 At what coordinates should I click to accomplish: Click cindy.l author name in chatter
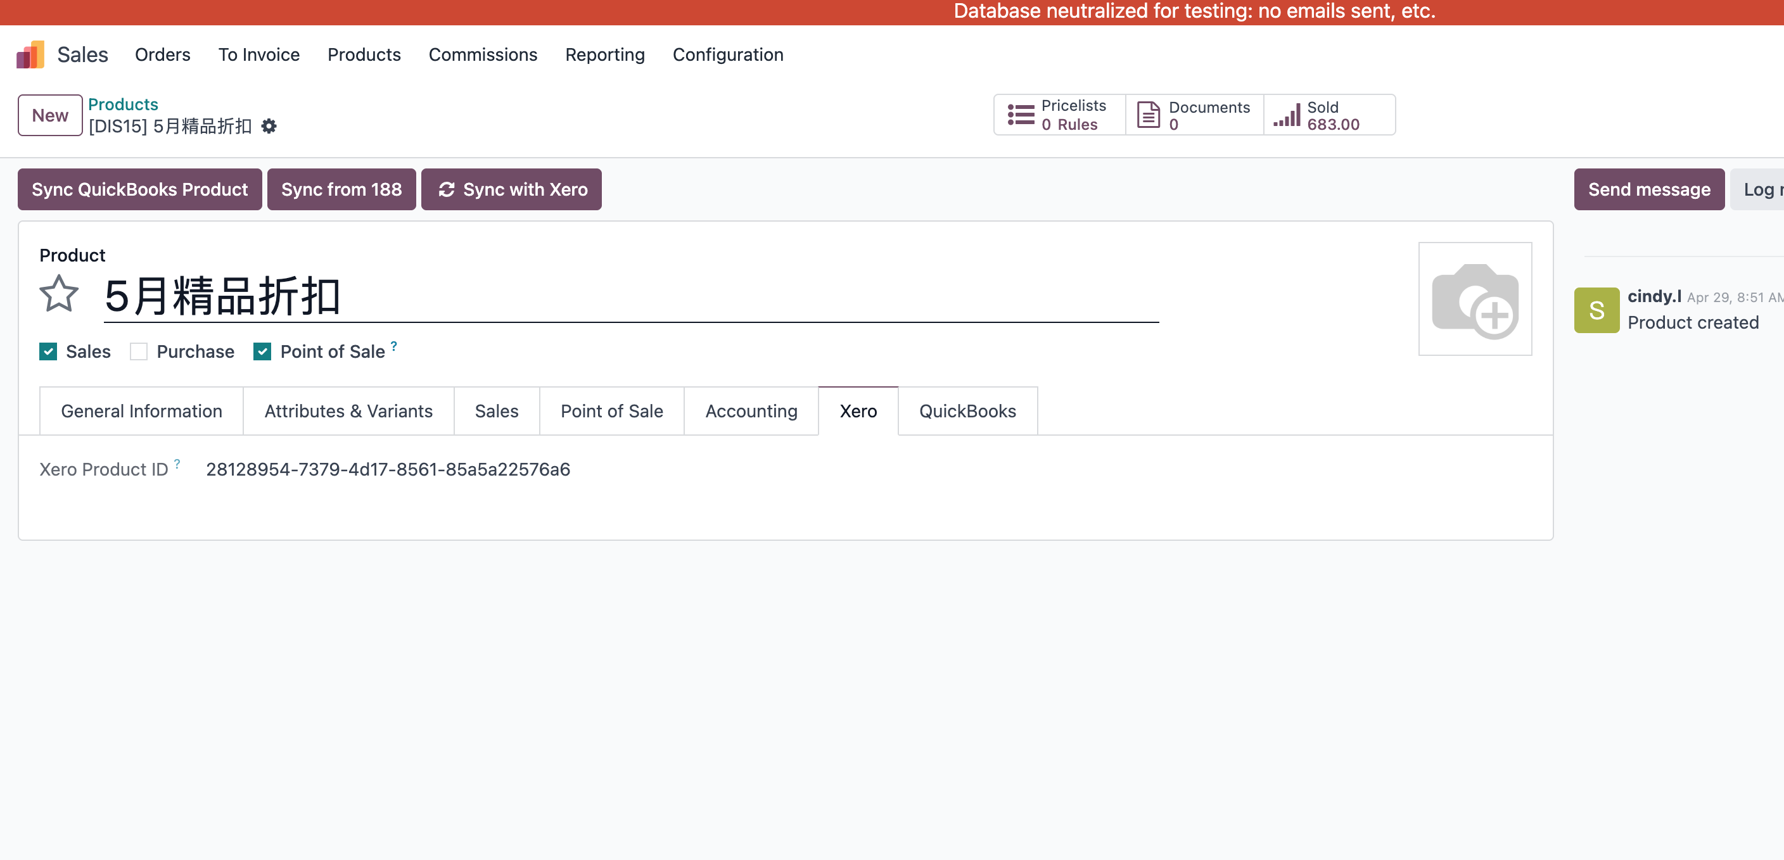point(1653,296)
